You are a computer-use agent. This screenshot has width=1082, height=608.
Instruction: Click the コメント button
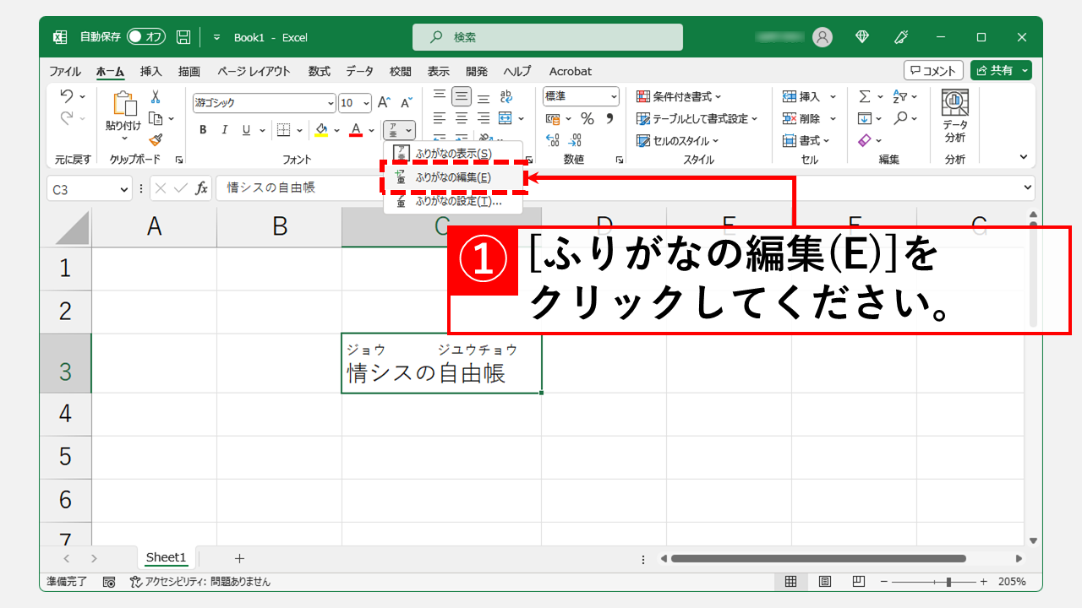[934, 71]
